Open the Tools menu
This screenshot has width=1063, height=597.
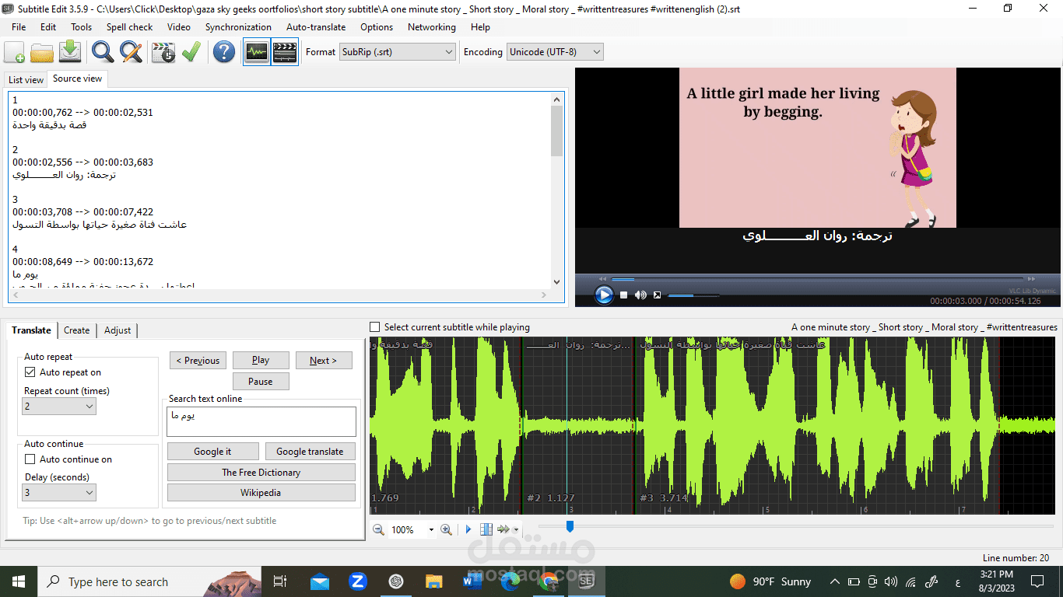(x=82, y=26)
